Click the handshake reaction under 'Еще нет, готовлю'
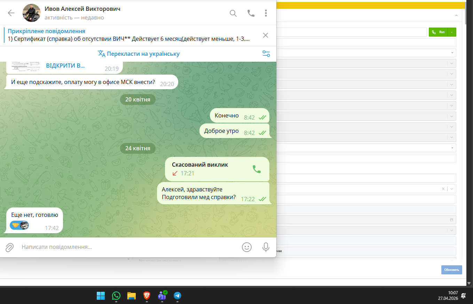 click(x=19, y=225)
